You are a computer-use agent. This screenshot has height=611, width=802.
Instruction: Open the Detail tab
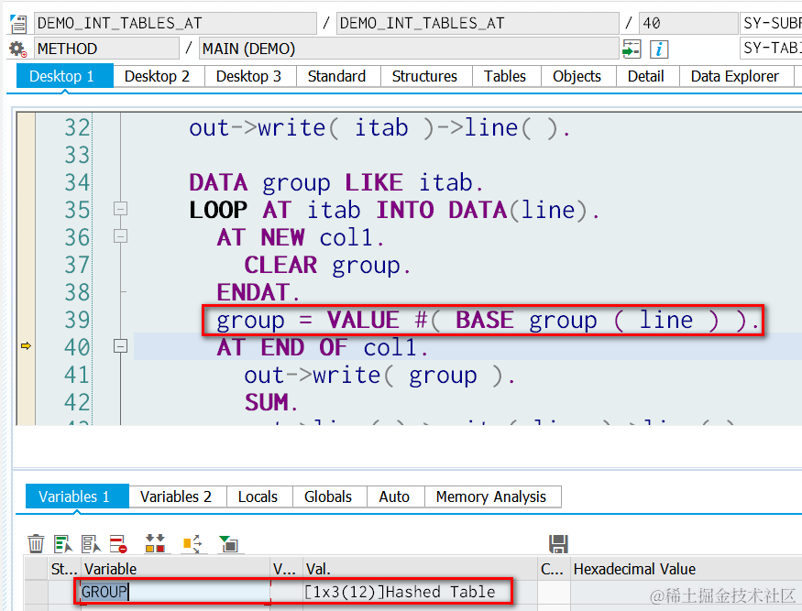646,76
